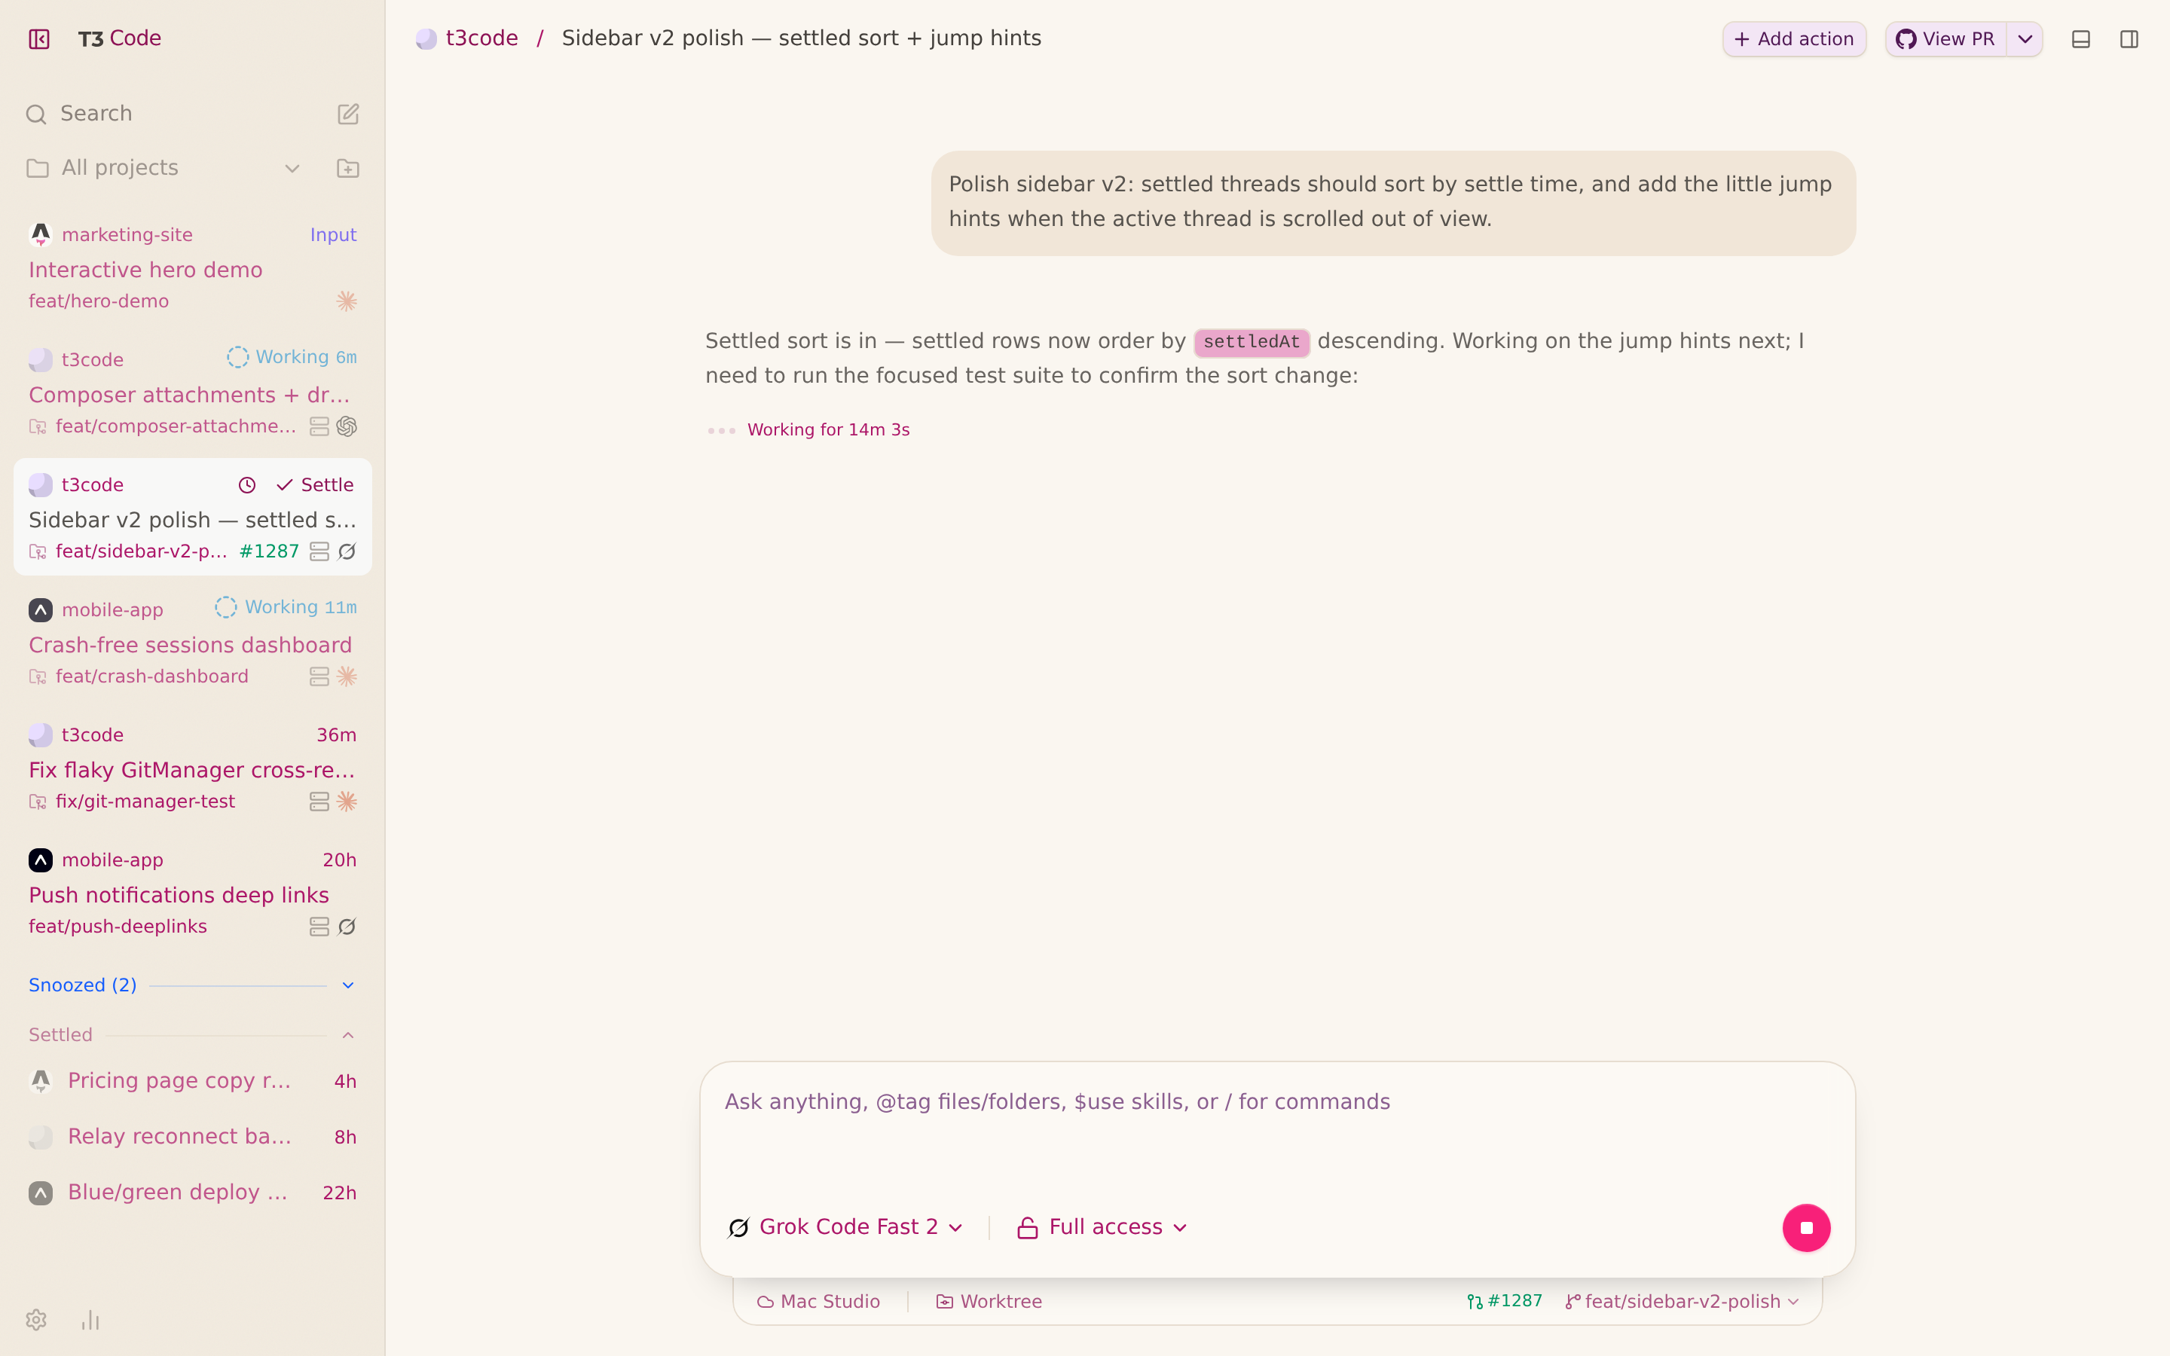Click the worktree icon beside feat/composer-attachme branch
The width and height of the screenshot is (2170, 1356).
[x=38, y=427]
